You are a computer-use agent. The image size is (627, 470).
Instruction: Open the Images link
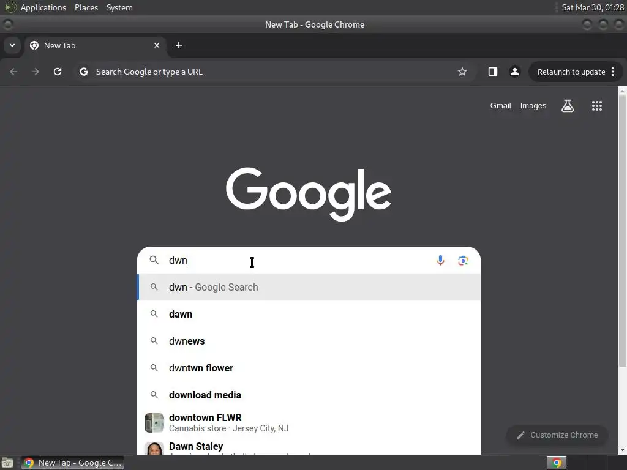tap(533, 106)
